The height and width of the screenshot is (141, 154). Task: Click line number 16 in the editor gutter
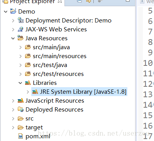click(x=148, y=126)
